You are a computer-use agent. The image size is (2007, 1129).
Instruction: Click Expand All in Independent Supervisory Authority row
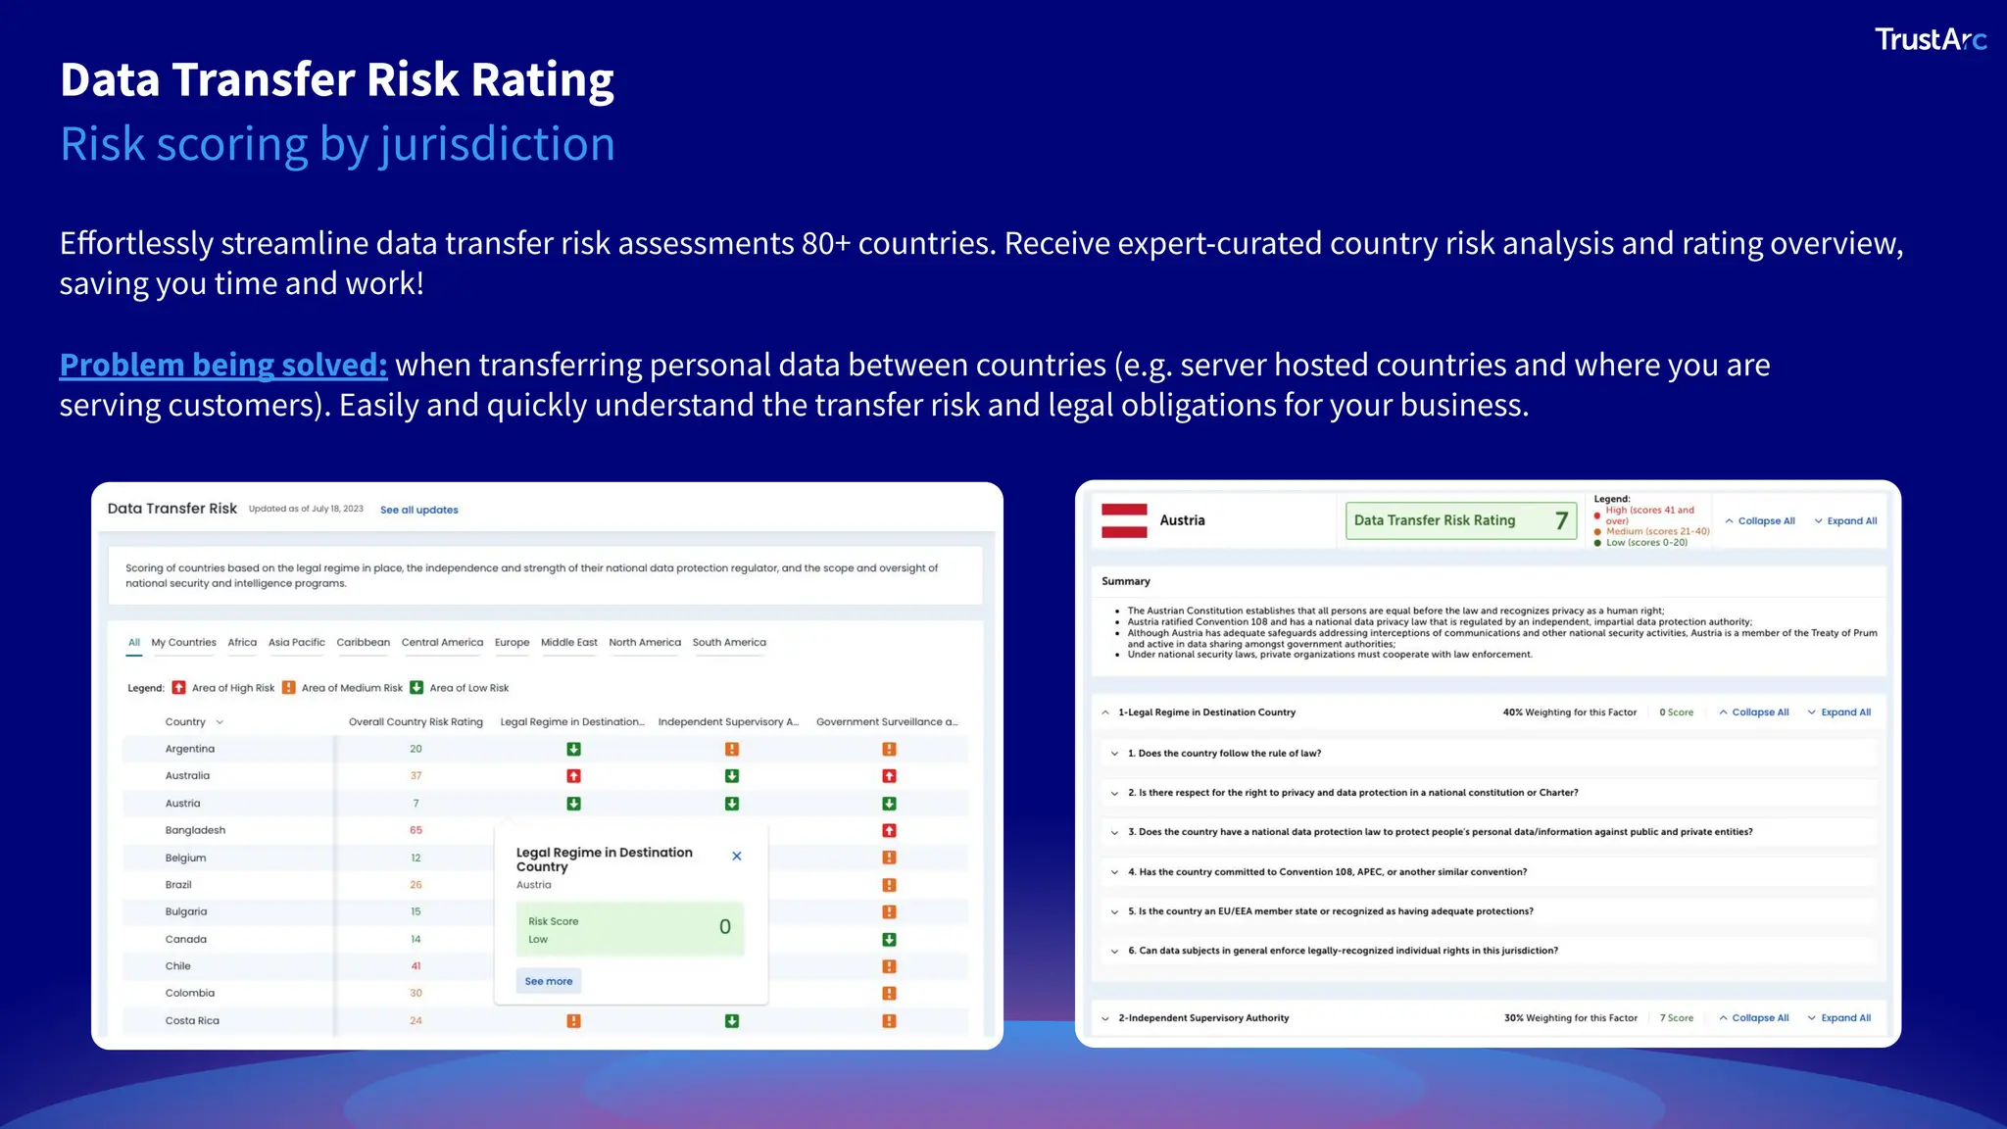1839,1018
